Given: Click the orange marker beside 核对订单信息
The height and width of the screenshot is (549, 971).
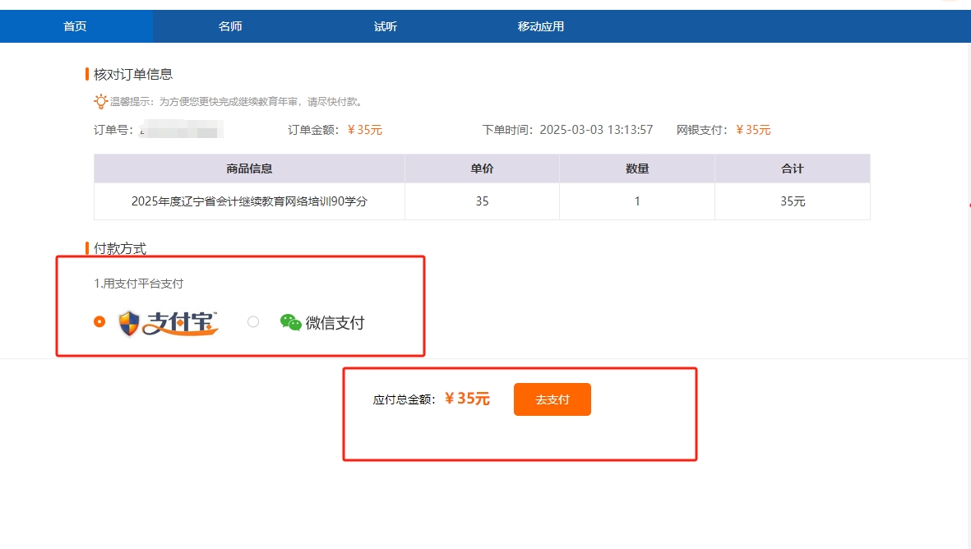Looking at the screenshot, I should pos(87,73).
